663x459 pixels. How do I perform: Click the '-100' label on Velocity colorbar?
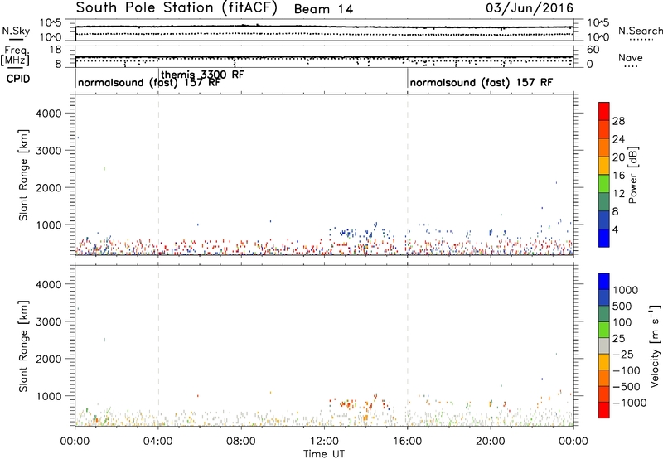pyautogui.click(x=626, y=370)
